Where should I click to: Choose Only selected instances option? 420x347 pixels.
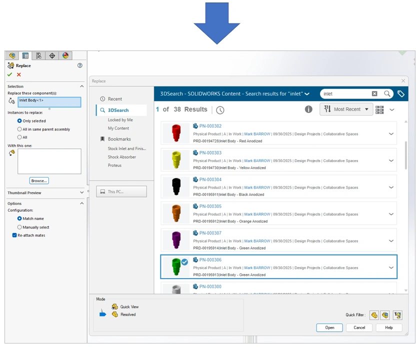[x=19, y=121]
